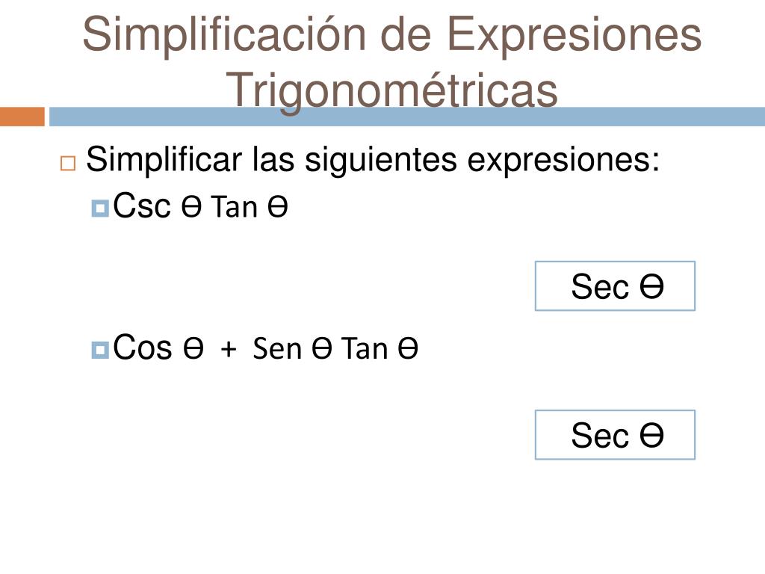Click blue square bullet beside Cos θ
Image resolution: width=765 pixels, height=574 pixels.
100,350
